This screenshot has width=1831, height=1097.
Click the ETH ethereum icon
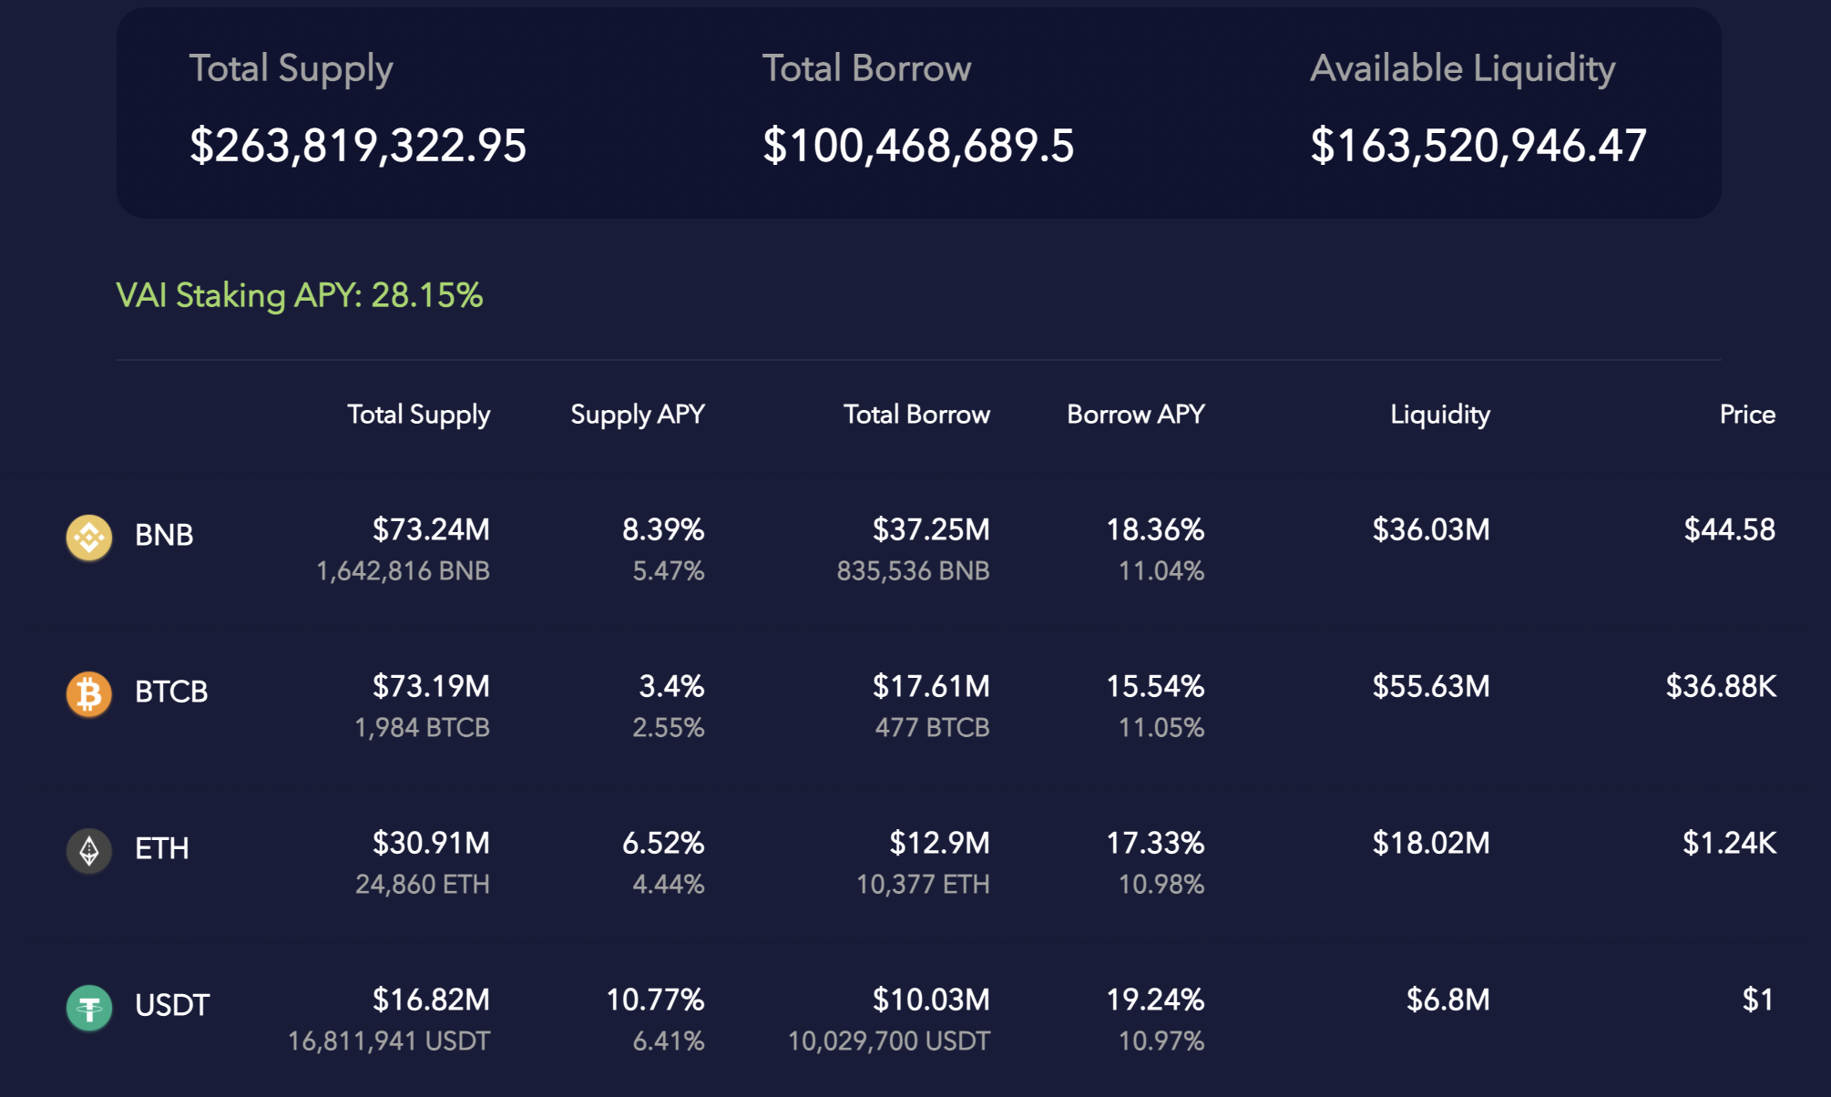[89, 851]
